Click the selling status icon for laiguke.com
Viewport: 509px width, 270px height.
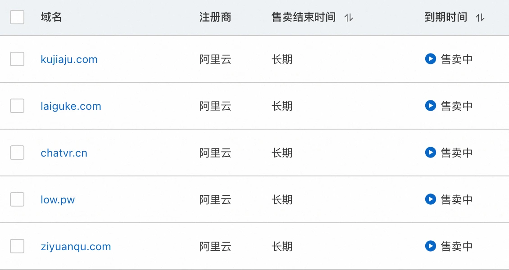pos(430,106)
